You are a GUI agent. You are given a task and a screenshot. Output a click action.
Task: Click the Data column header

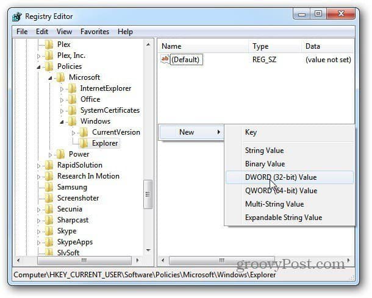[x=328, y=46]
